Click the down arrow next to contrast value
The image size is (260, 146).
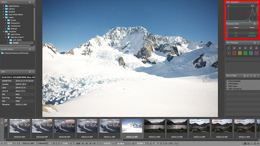(x=151, y=144)
